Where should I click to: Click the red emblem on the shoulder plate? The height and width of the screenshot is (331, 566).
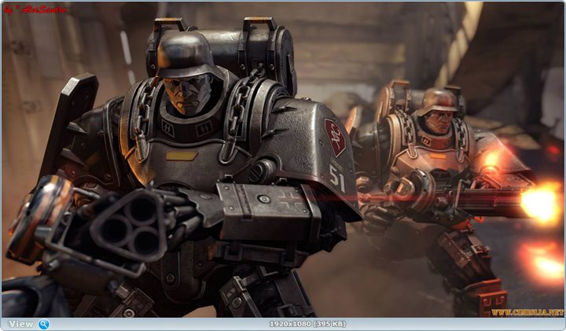pos(335,137)
